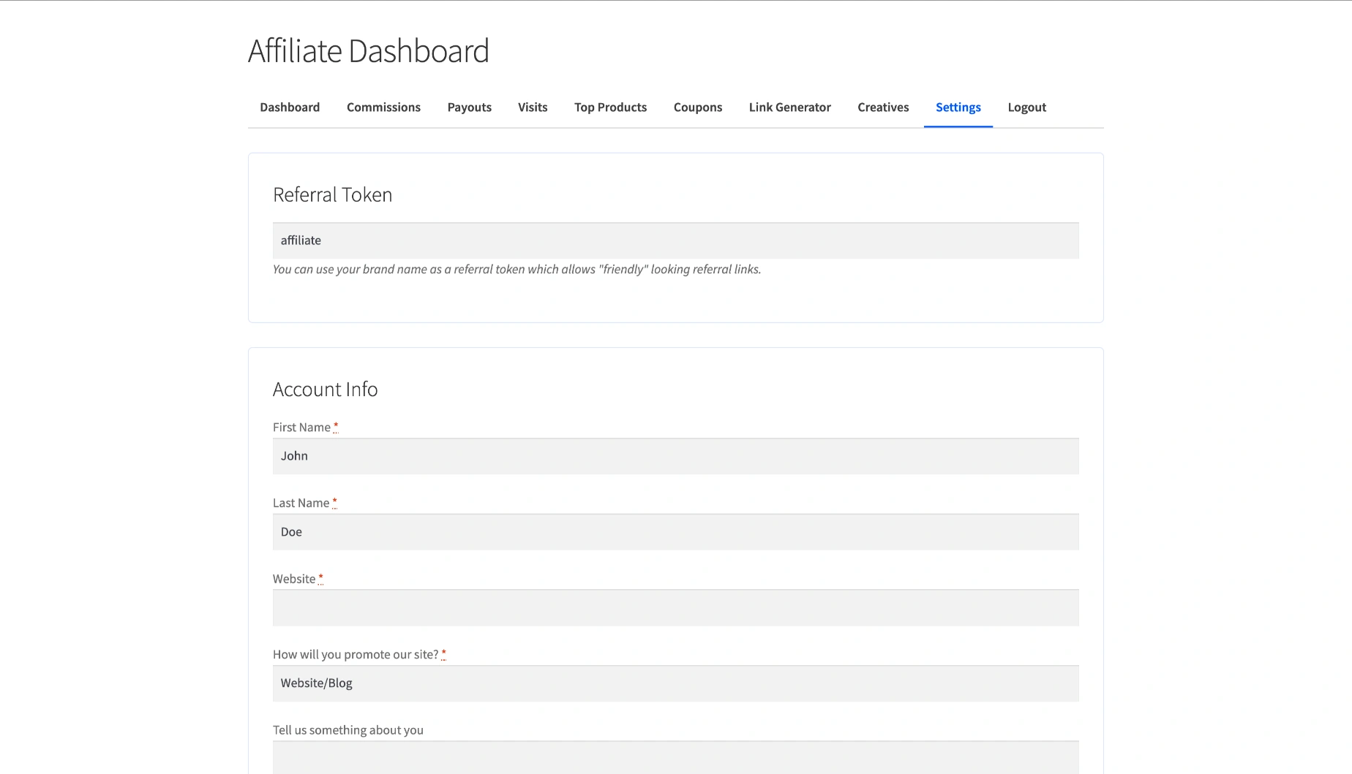The height and width of the screenshot is (774, 1352).
Task: Click the "Tell us something about you" textarea
Action: pyautogui.click(x=675, y=758)
